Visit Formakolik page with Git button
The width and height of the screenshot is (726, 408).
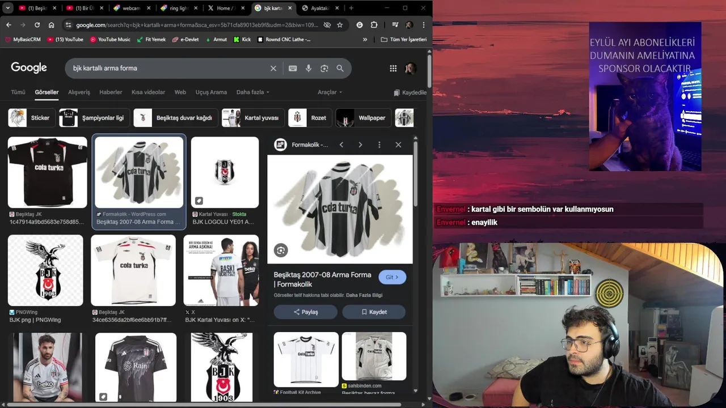[x=392, y=277]
